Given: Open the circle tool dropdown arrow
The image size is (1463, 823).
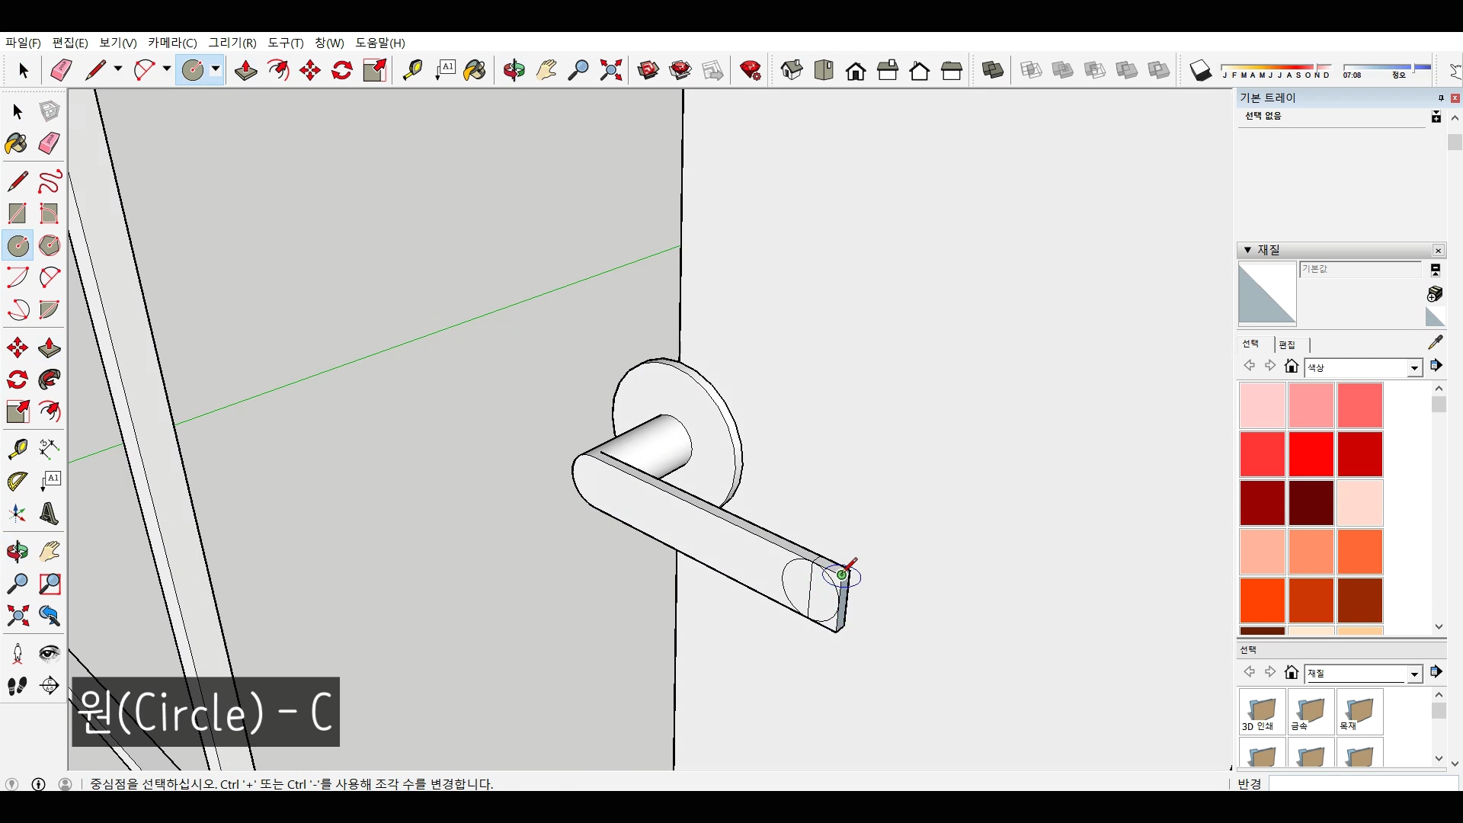Looking at the screenshot, I should [x=216, y=70].
